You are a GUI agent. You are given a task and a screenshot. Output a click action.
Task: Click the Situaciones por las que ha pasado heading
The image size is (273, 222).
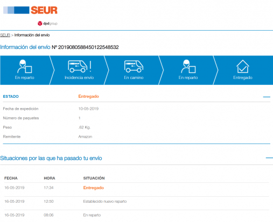(51, 158)
